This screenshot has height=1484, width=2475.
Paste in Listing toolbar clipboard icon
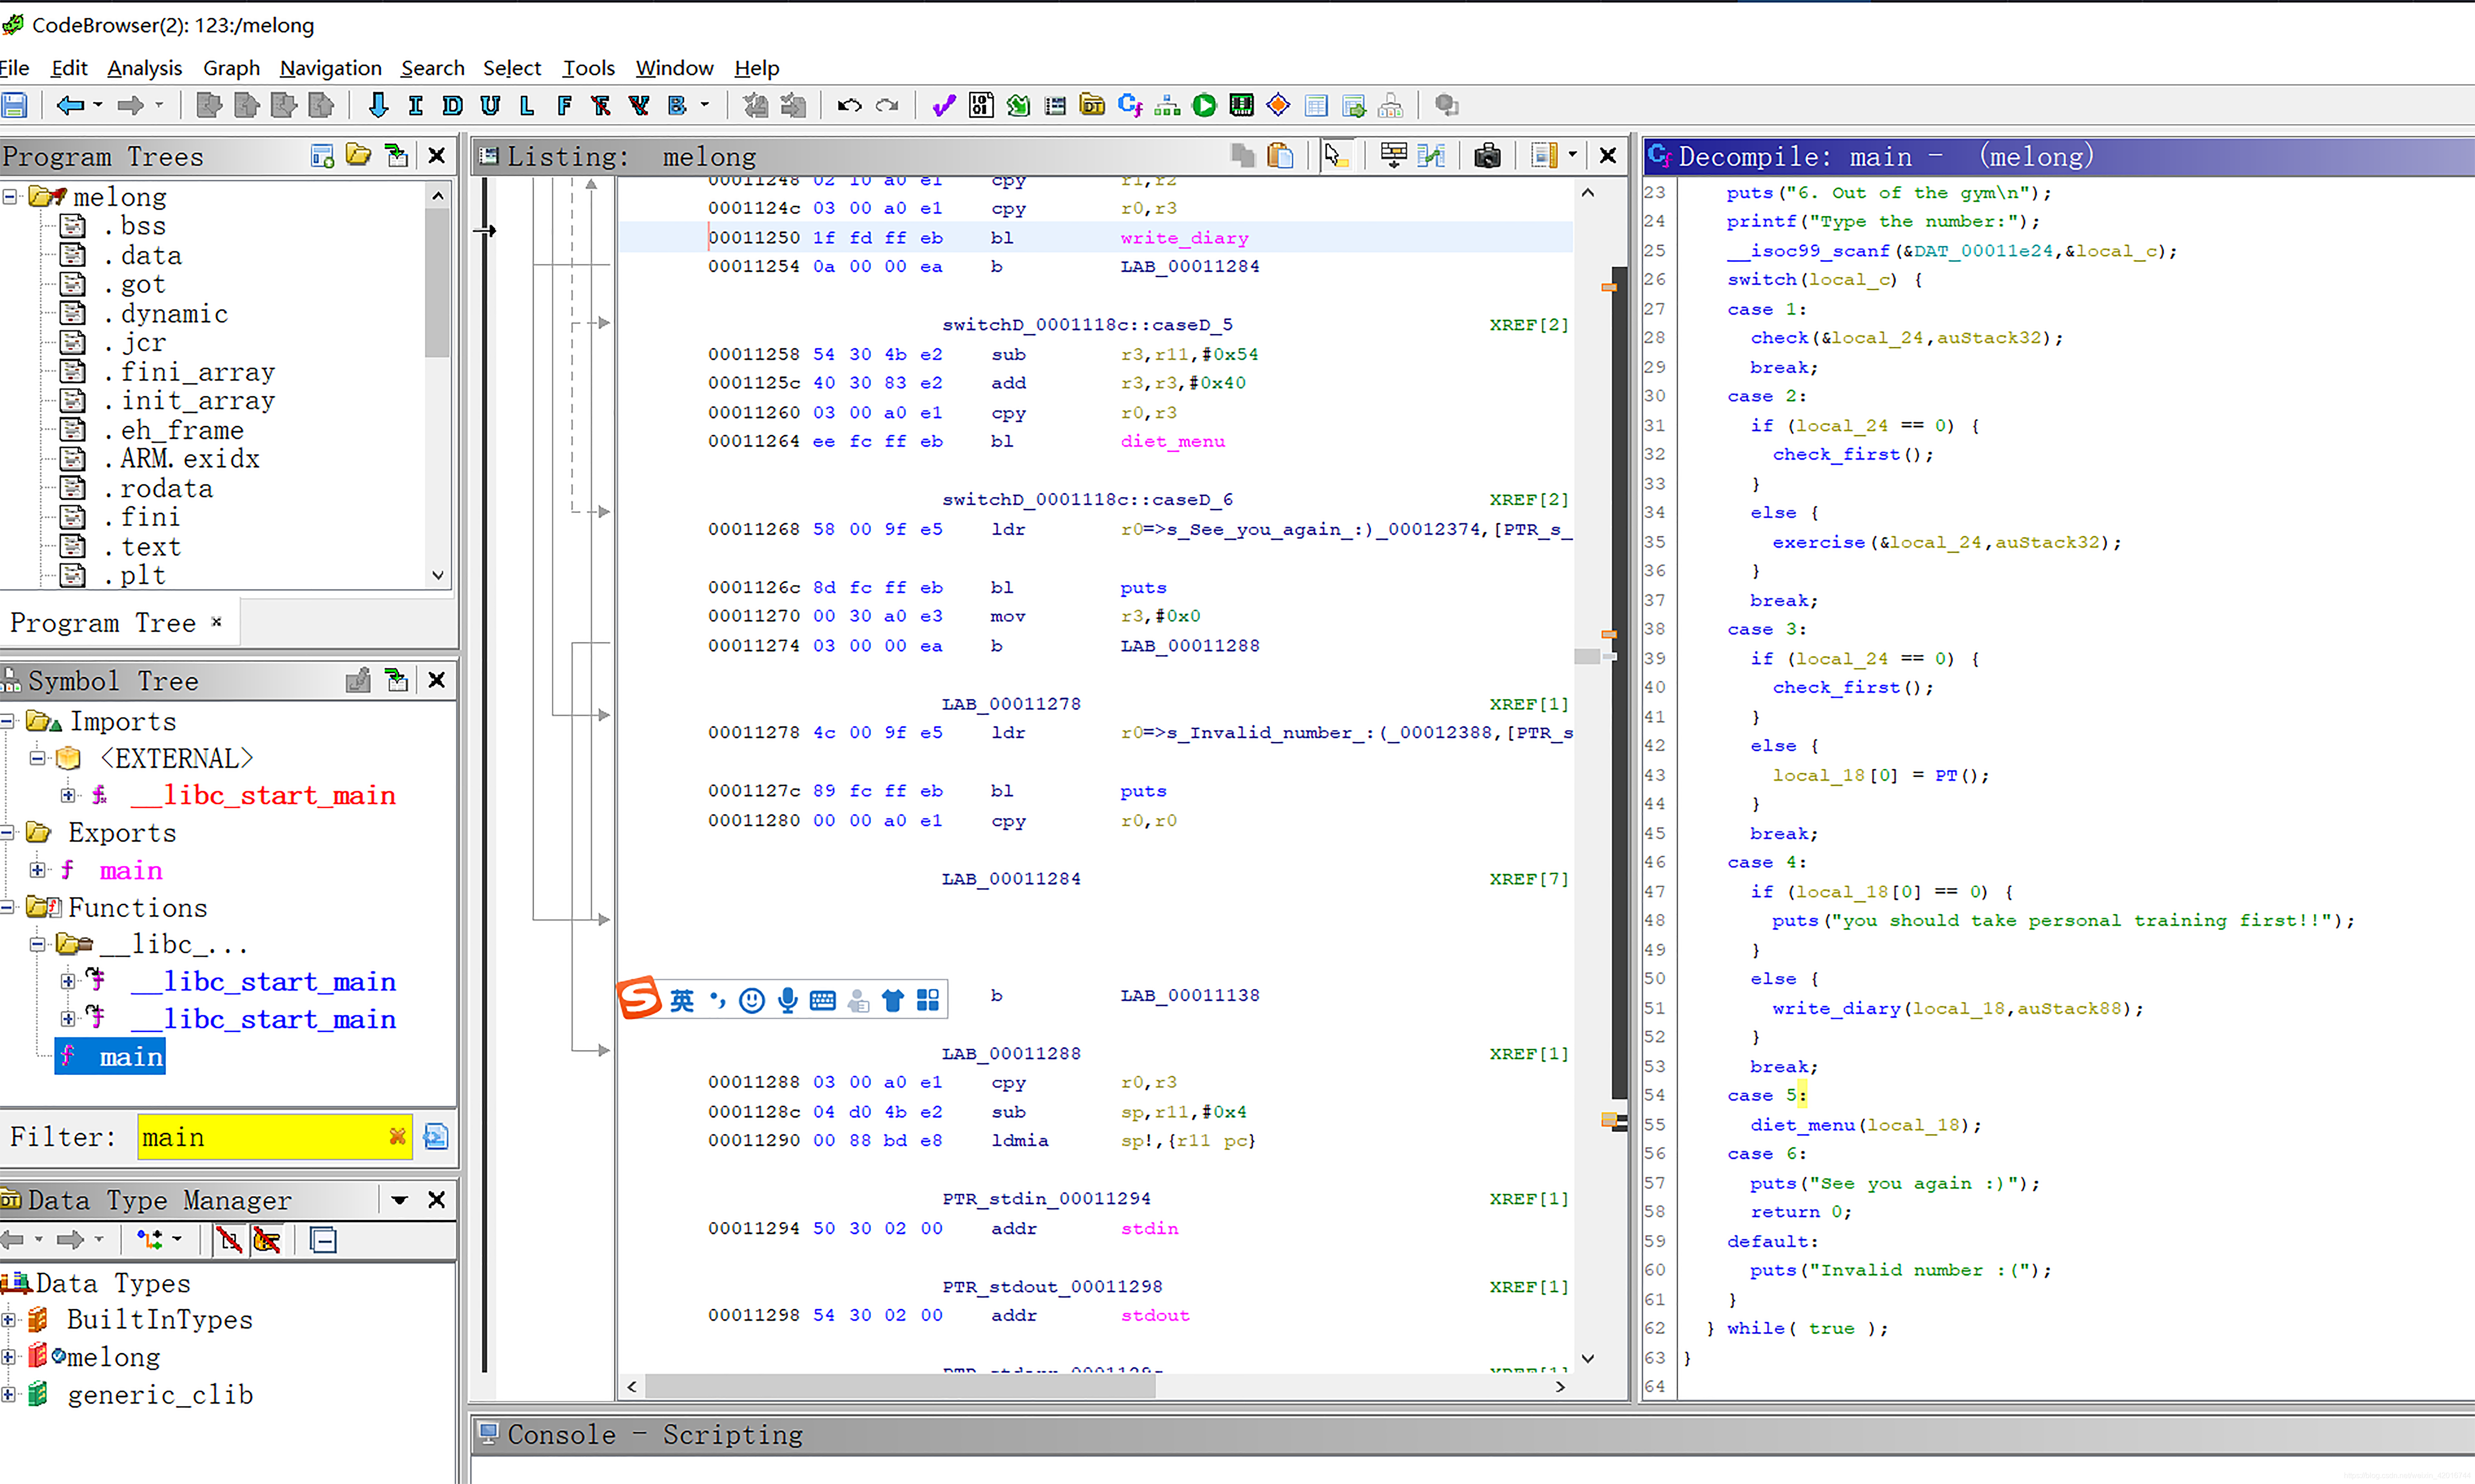tap(1280, 155)
